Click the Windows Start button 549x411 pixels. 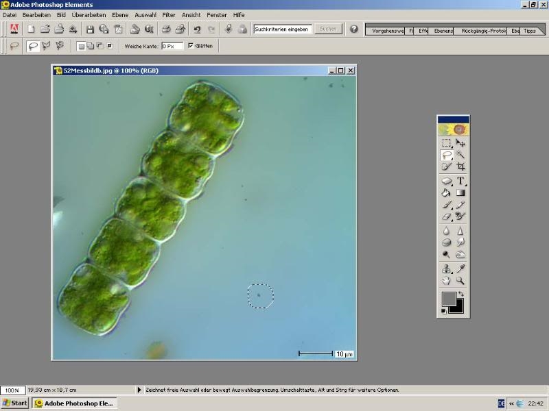pyautogui.click(x=14, y=403)
